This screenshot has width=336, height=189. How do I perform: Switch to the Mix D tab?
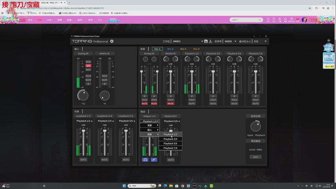[196, 49]
